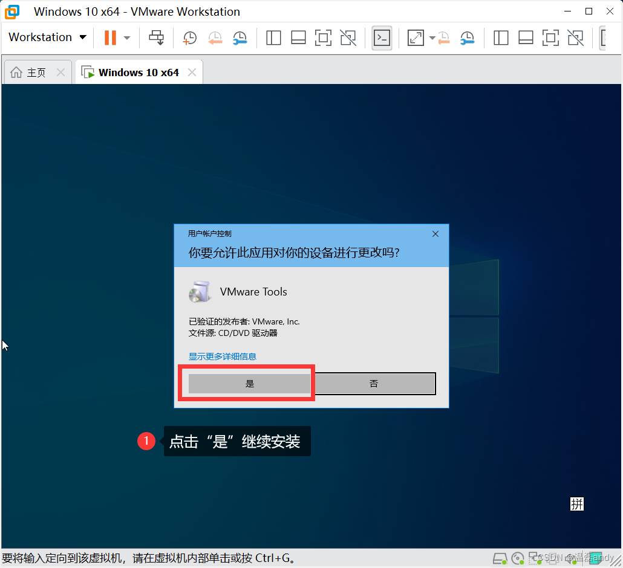Click the VMware Workstation logo icon
623x568 pixels.
click(12, 11)
